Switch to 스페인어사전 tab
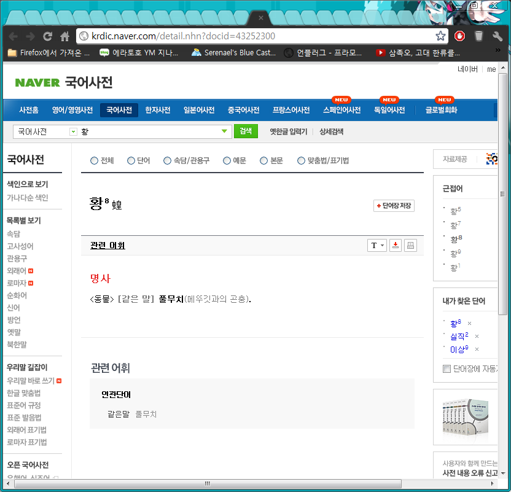This screenshot has width=511, height=492. pyautogui.click(x=342, y=110)
